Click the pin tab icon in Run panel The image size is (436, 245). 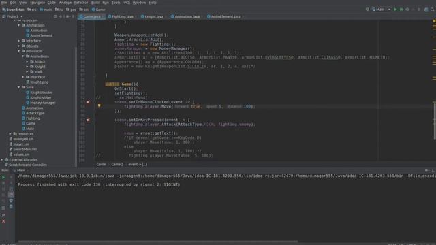3,215
